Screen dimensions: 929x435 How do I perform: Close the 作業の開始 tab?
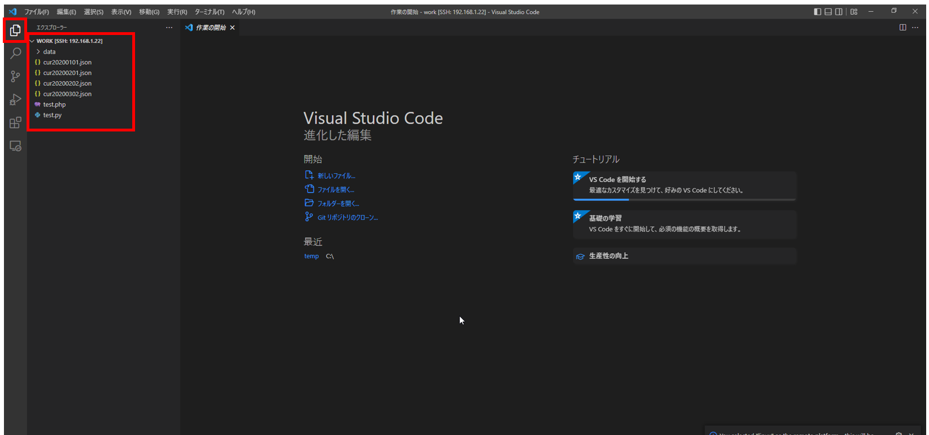[232, 27]
